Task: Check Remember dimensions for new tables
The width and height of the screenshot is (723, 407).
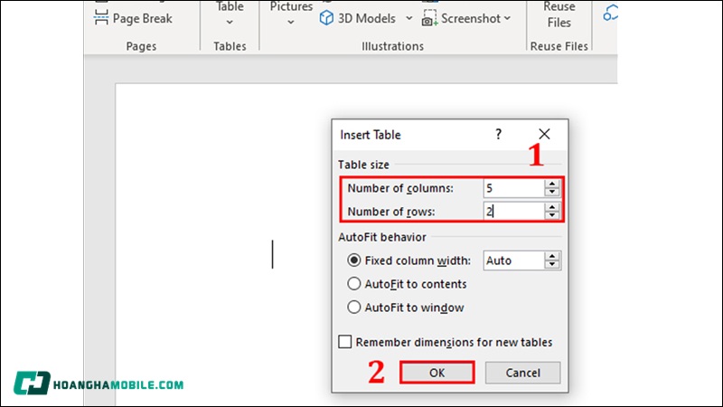Action: [x=345, y=342]
